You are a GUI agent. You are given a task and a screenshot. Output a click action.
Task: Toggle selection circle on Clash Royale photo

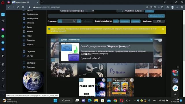[x=132, y=80]
